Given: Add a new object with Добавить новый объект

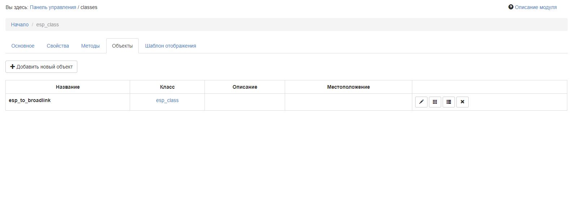Looking at the screenshot, I should coord(42,67).
